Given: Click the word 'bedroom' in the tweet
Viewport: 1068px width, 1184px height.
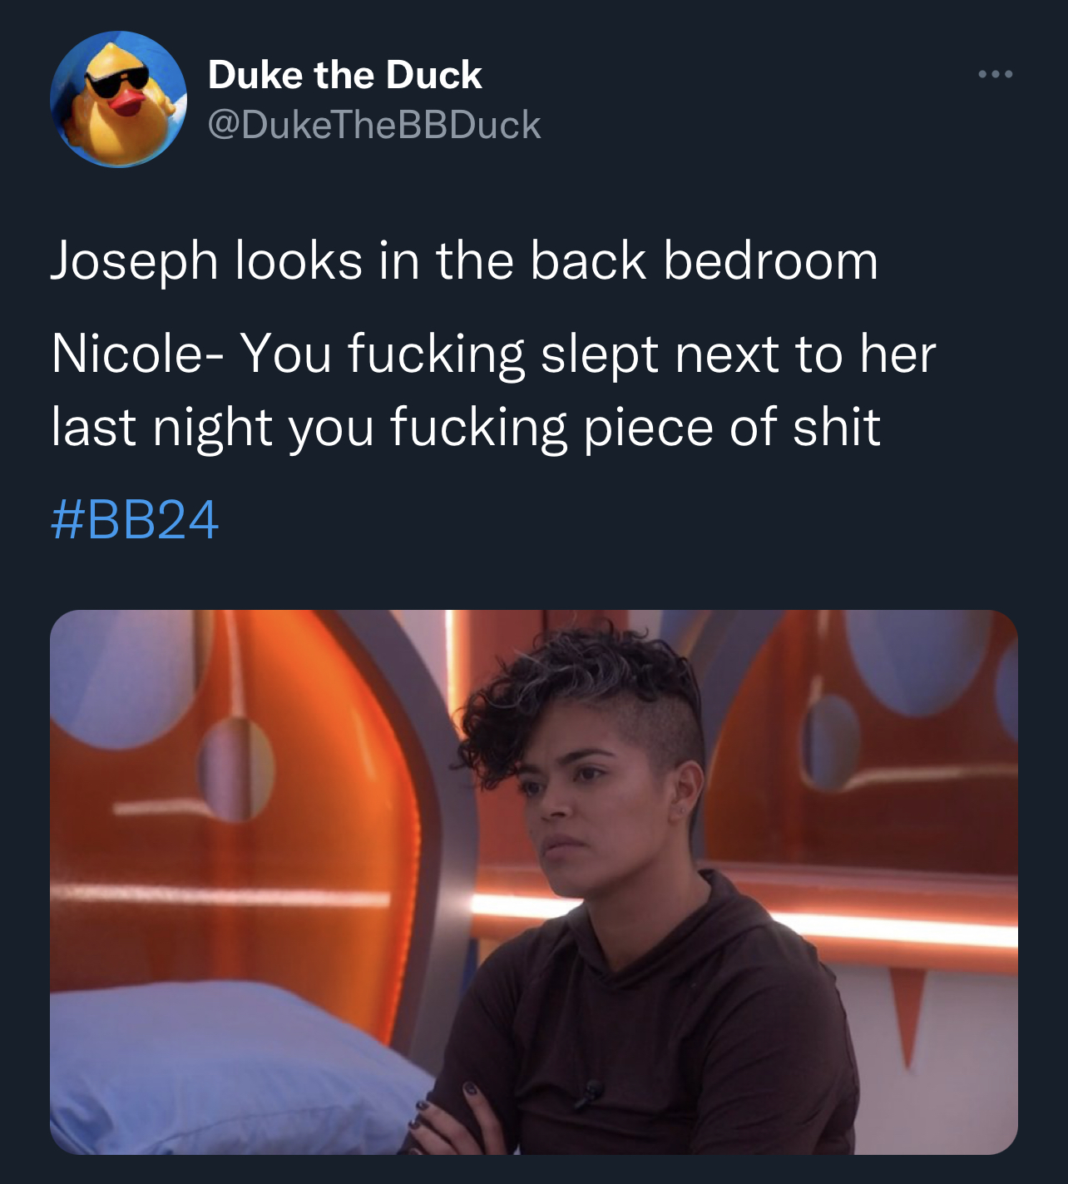Looking at the screenshot, I should [770, 260].
